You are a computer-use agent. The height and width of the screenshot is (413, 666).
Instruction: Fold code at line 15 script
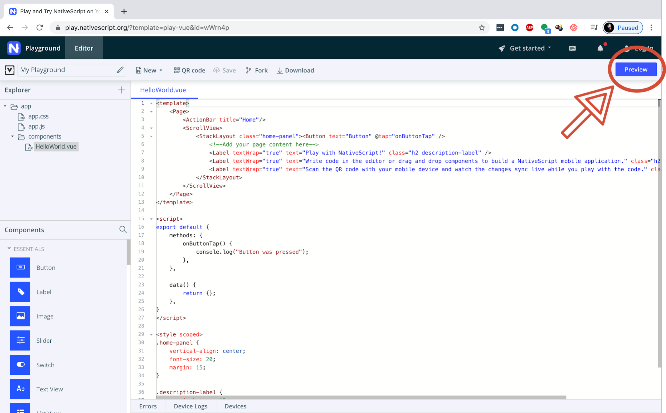pos(151,219)
